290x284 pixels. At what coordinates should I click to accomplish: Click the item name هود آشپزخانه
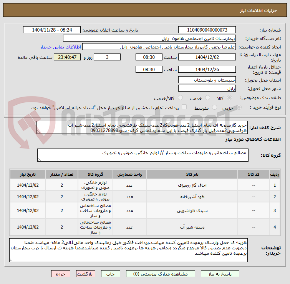click(192, 197)
